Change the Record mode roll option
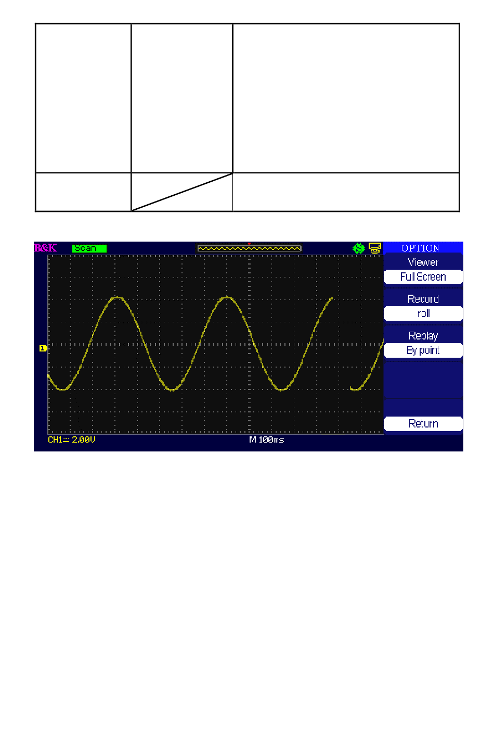This screenshot has height=742, width=494. click(x=423, y=313)
